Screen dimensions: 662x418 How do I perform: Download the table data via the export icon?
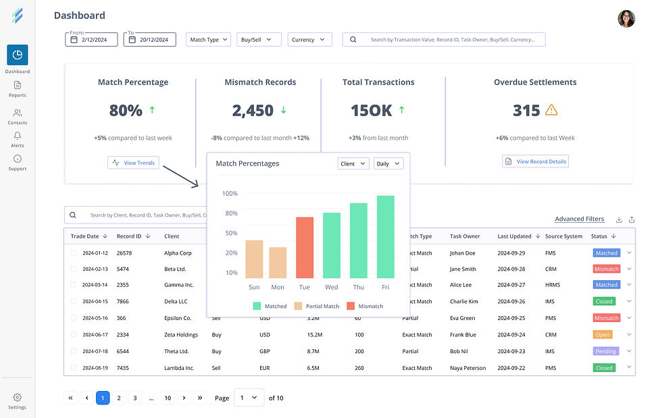coord(619,219)
